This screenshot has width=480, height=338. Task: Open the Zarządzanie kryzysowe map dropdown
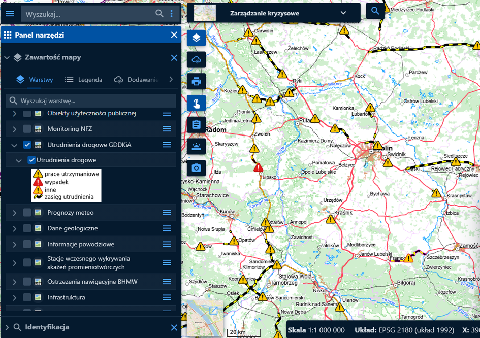[343, 13]
